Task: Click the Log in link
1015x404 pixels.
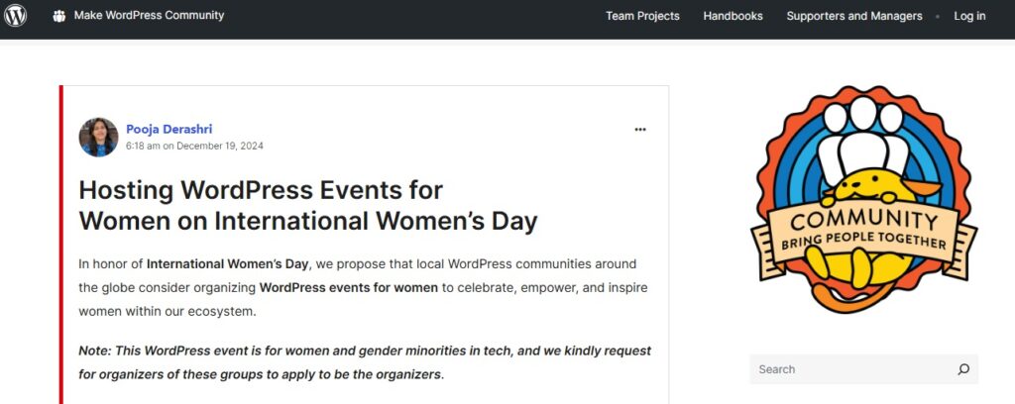Action: (x=969, y=16)
